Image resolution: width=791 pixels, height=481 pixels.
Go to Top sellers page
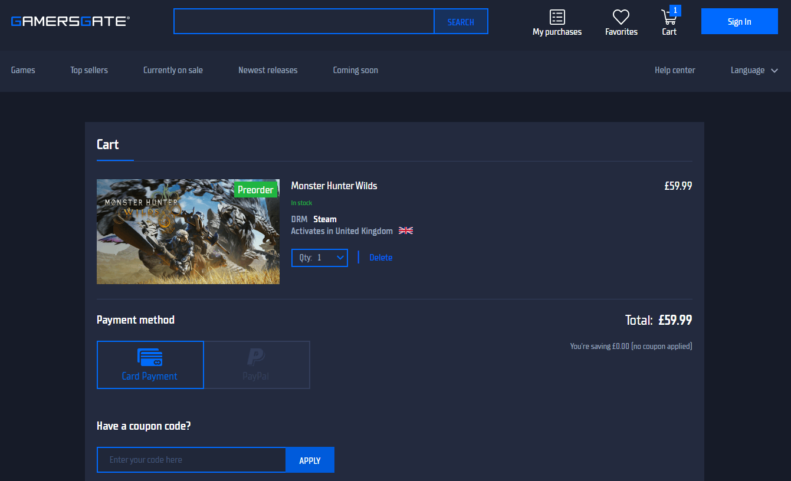tap(89, 70)
